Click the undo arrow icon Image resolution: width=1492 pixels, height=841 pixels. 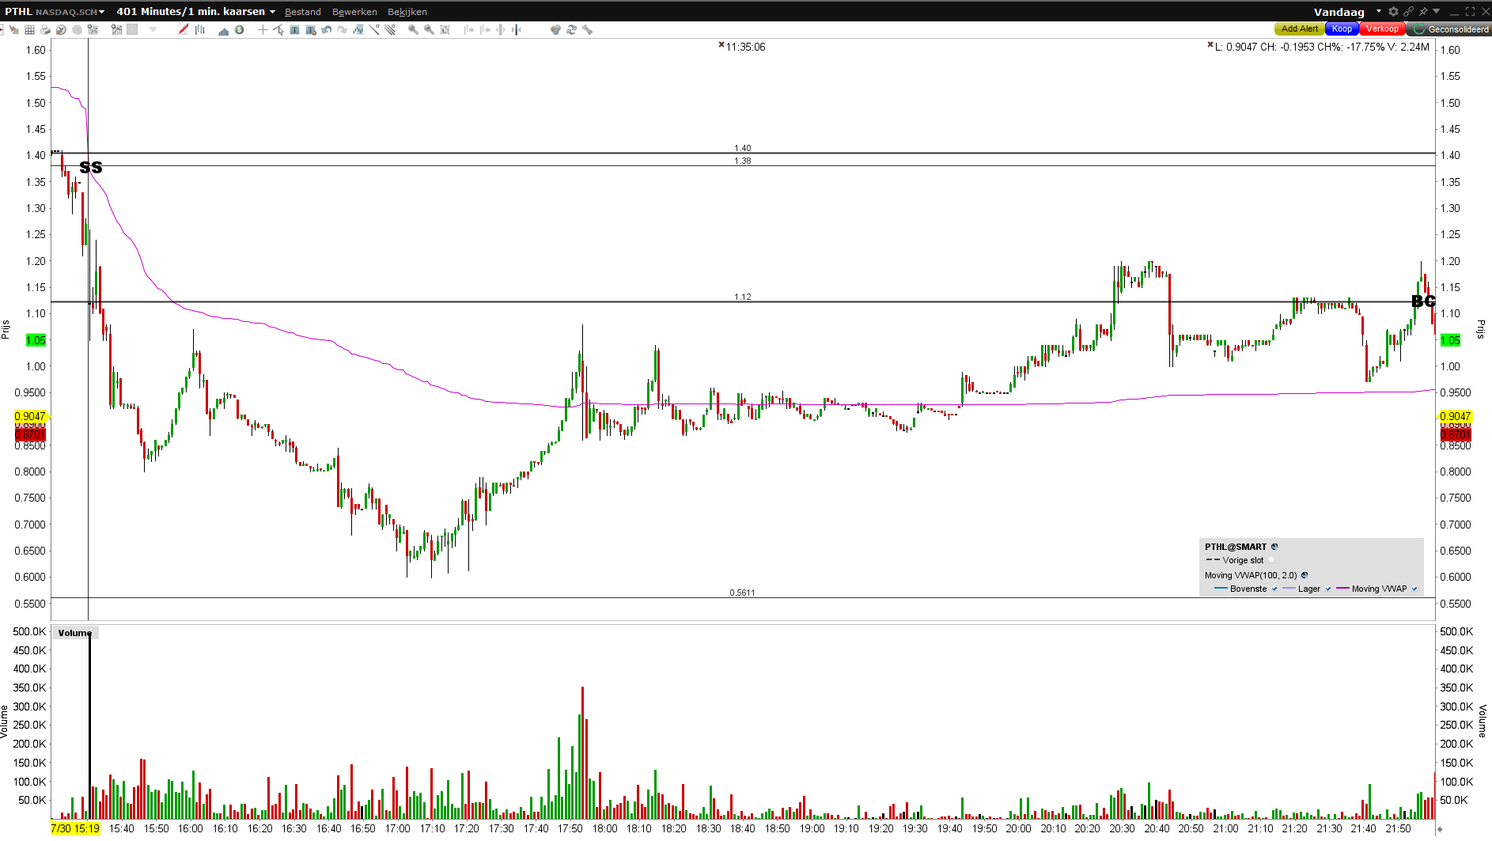pyautogui.click(x=327, y=29)
